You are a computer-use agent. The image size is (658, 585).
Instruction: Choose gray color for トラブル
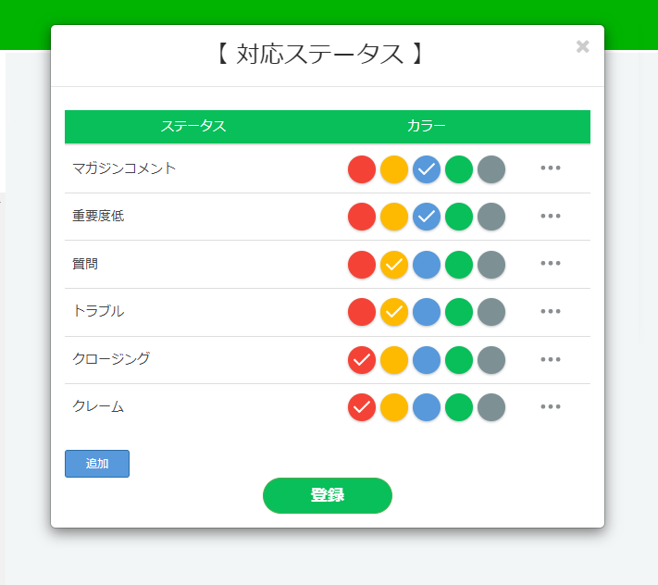click(491, 312)
